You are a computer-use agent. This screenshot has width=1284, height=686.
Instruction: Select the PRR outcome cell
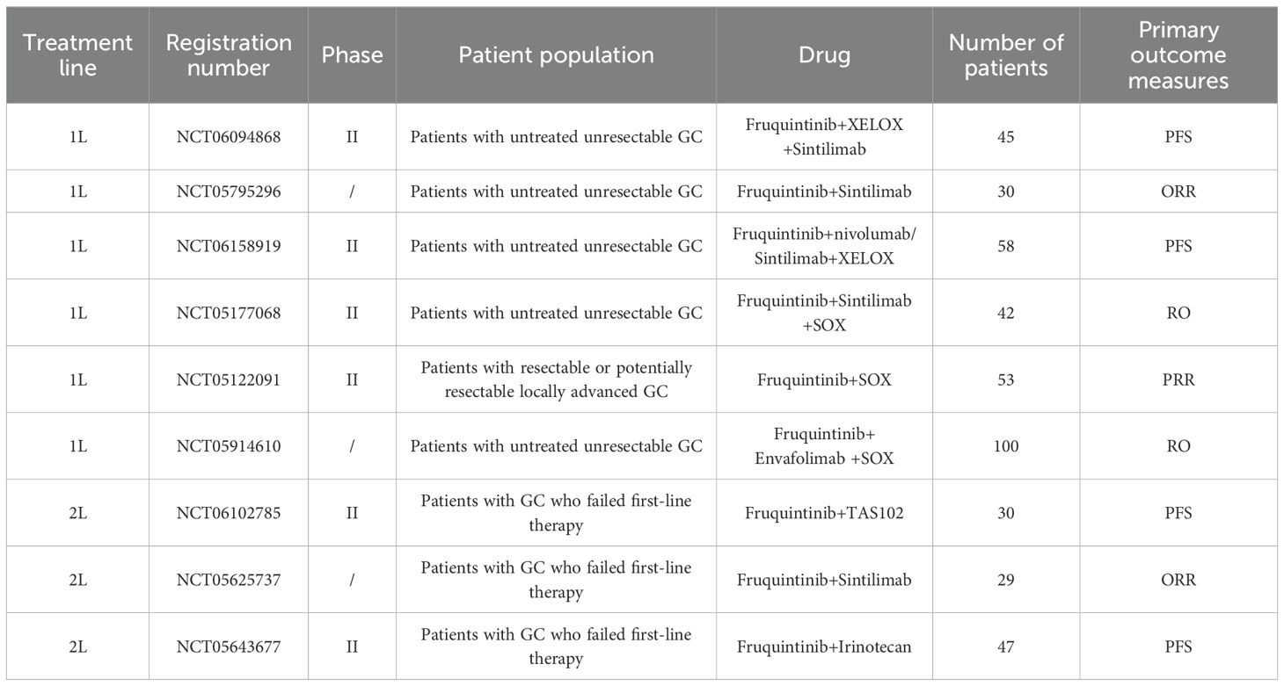(1178, 379)
